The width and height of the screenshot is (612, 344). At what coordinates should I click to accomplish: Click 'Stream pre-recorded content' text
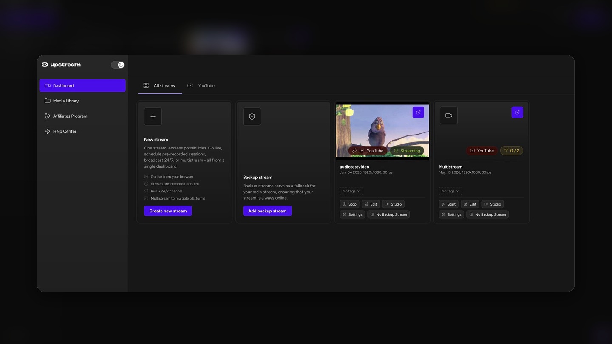(175, 184)
